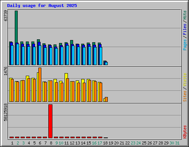The height and width of the screenshot is (147, 189).
Task: Click day label 18 on the x-axis
Action: (105, 143)
